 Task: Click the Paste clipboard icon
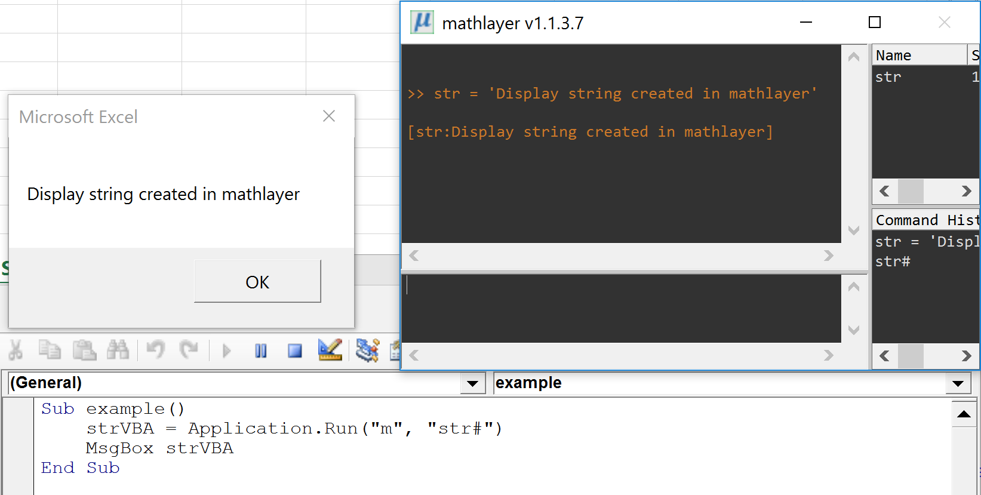point(84,350)
